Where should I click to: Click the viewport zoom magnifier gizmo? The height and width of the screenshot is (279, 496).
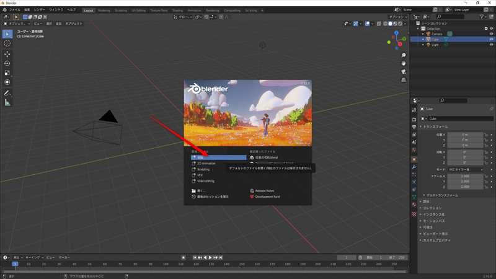[404, 55]
